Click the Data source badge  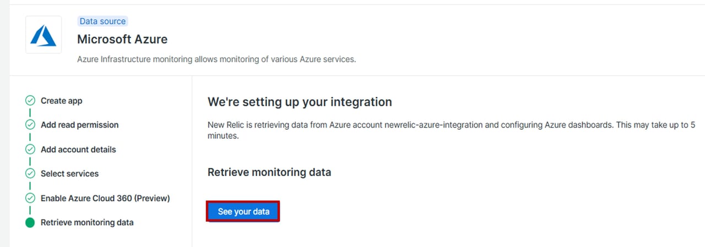pyautogui.click(x=102, y=21)
